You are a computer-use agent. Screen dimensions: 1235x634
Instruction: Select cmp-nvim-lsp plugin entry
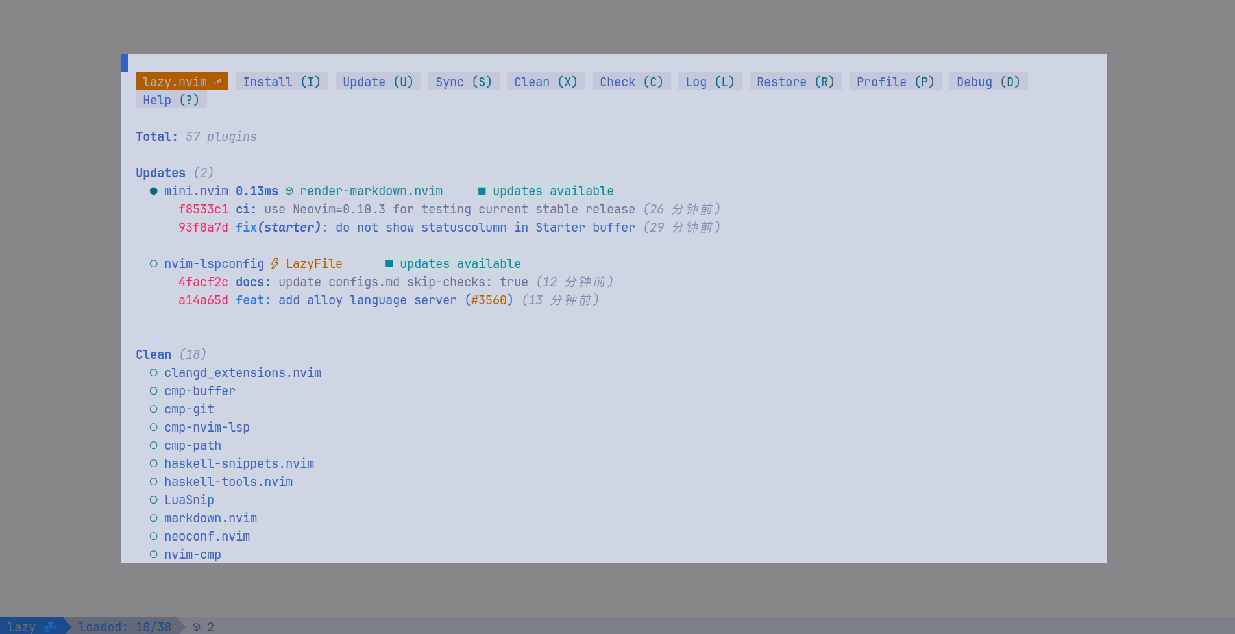[x=207, y=427]
